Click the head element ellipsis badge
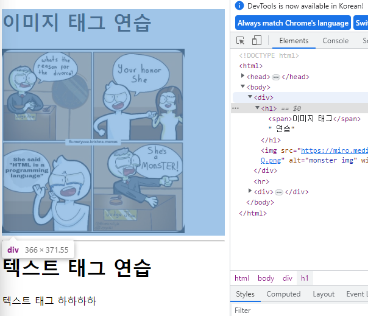 (x=276, y=77)
